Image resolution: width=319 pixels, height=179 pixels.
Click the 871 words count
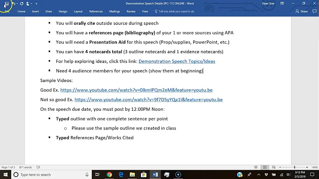tap(26, 167)
